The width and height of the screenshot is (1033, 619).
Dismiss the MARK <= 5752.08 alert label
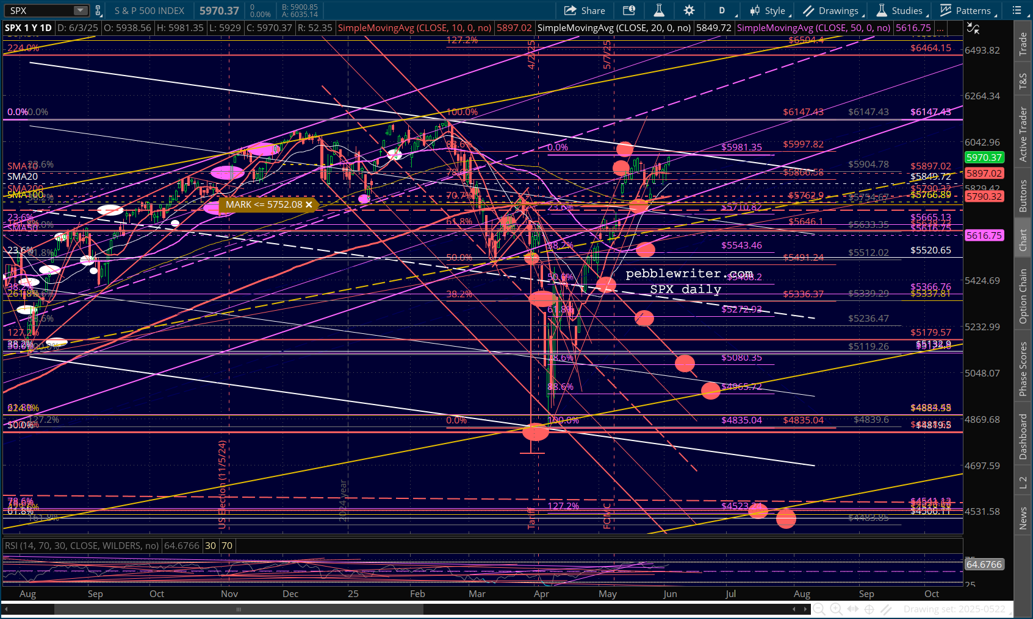click(x=309, y=205)
